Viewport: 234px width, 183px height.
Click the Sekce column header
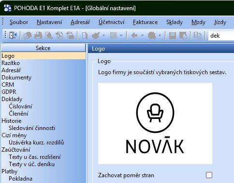click(x=43, y=48)
